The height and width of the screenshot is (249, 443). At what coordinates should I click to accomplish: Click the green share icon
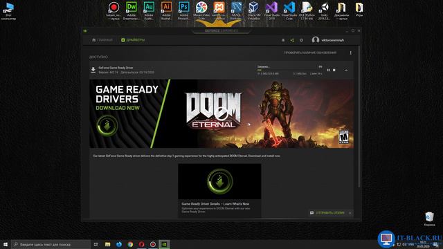[292, 40]
